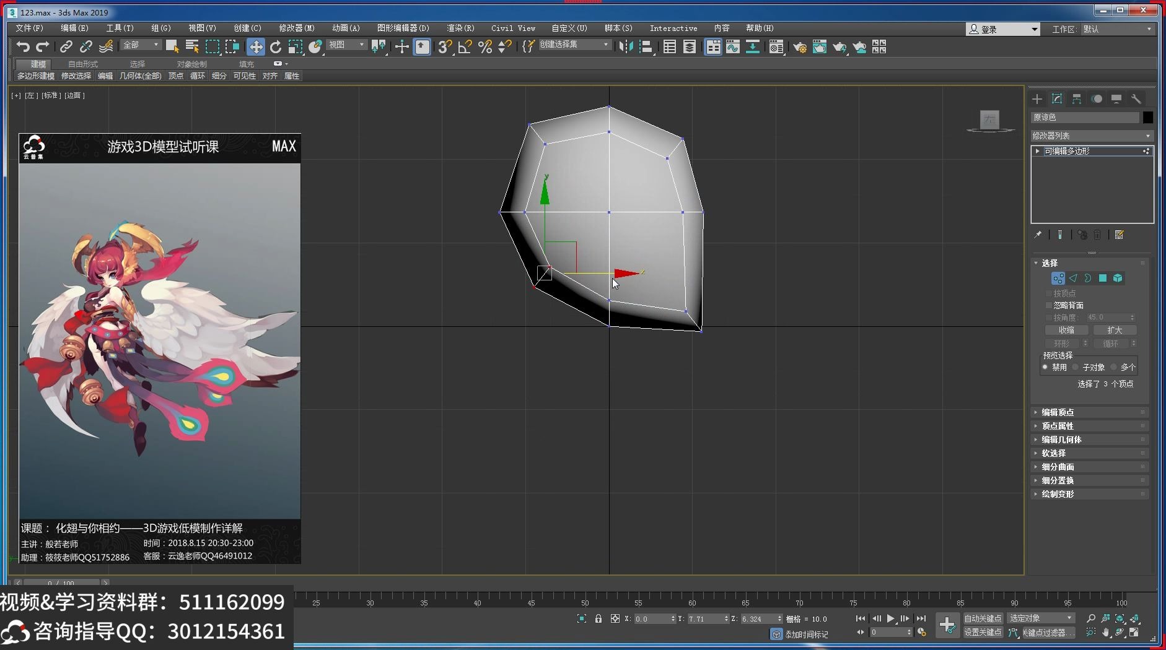
Task: Click the 收缩 selection button
Action: (x=1066, y=330)
